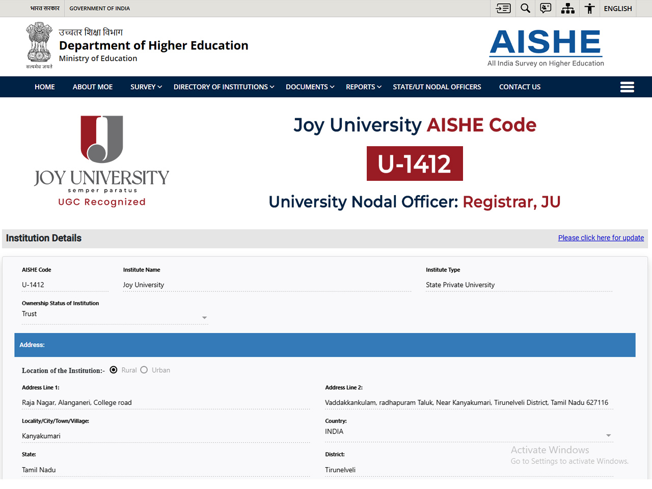Click the social media chat icon
Viewport: 652px width, 489px height.
tap(546, 8)
